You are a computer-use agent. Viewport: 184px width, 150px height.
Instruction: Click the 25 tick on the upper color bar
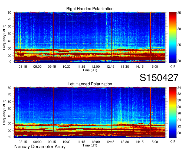179,45
